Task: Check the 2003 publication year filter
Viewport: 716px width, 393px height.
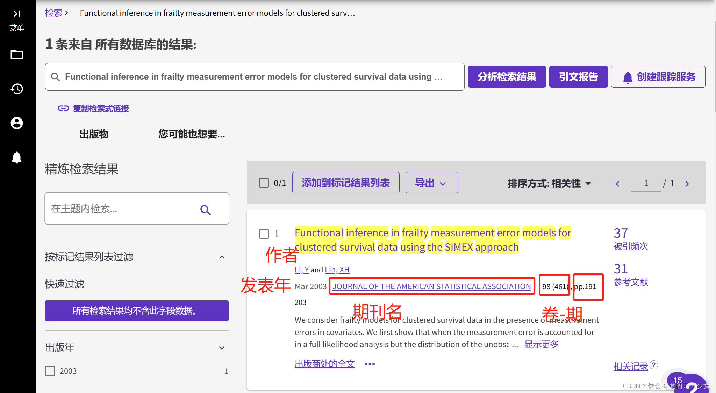Action: tap(50, 371)
